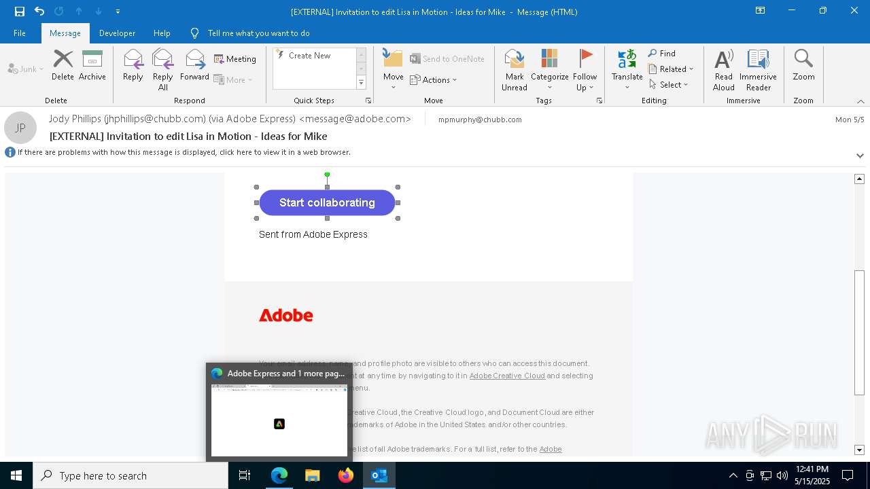Screen dimensions: 870x489
Task: Open File Explorer from taskbar
Action: click(313, 475)
